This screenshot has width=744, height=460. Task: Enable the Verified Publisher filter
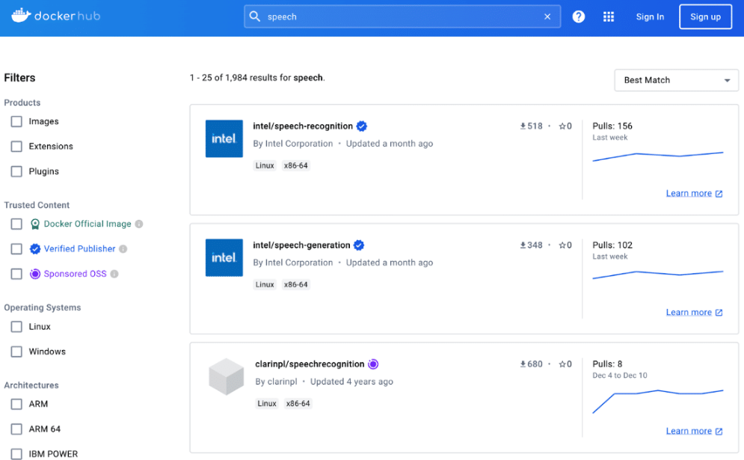[x=16, y=249]
